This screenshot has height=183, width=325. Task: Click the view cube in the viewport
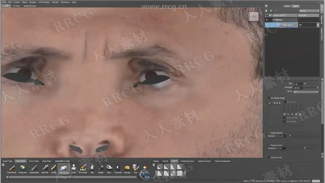254,17
